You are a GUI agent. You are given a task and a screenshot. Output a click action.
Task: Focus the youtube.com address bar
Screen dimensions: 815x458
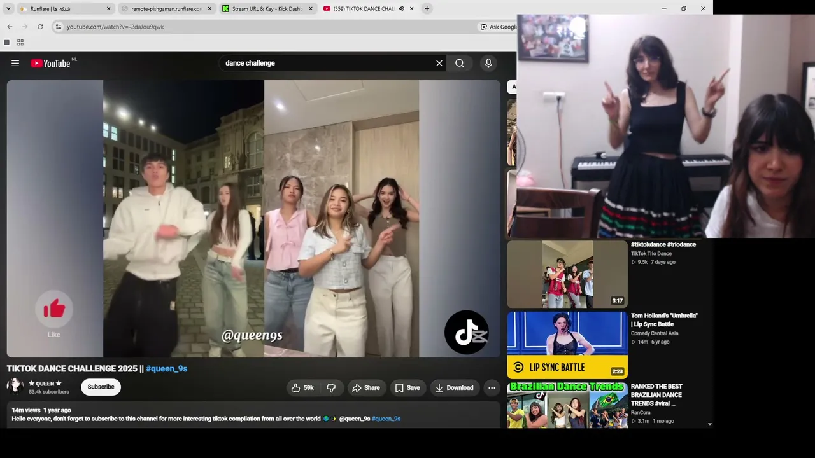[x=271, y=27]
